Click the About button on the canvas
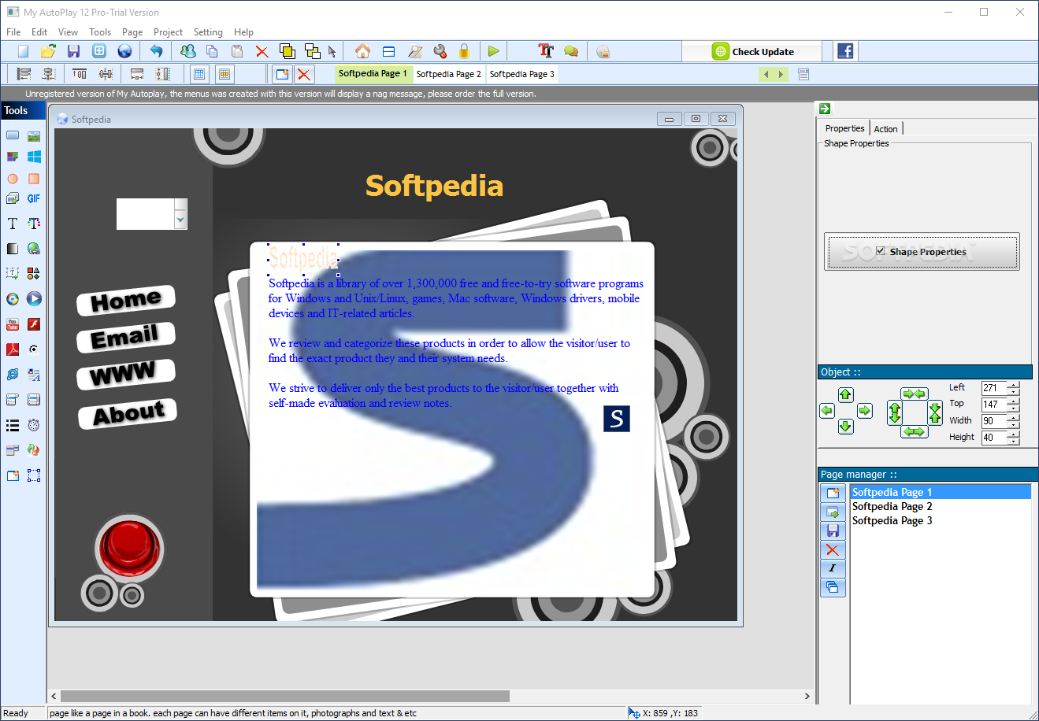 point(128,414)
